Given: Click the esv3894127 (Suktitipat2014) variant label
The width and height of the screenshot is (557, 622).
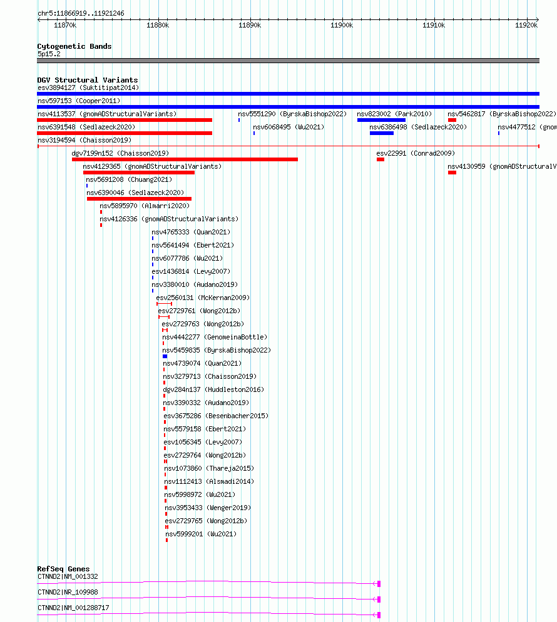Looking at the screenshot, I should click(x=88, y=88).
